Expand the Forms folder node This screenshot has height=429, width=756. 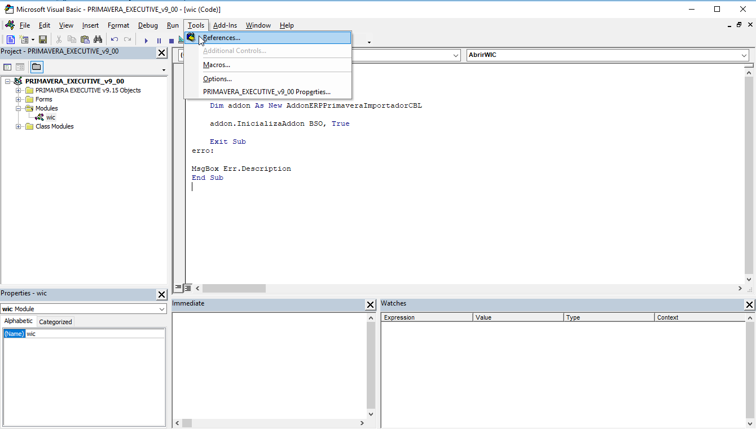tap(19, 99)
